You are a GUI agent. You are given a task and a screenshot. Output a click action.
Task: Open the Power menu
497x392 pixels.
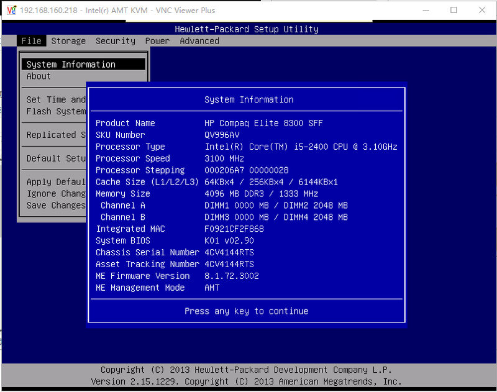pyautogui.click(x=157, y=41)
